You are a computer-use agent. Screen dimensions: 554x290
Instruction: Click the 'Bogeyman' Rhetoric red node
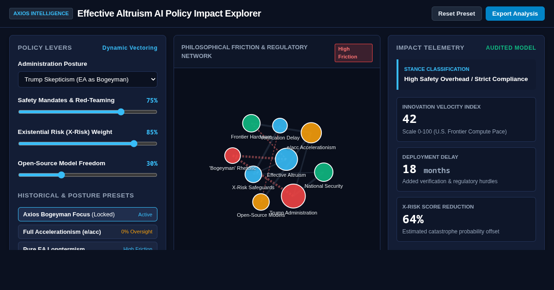(x=232, y=156)
